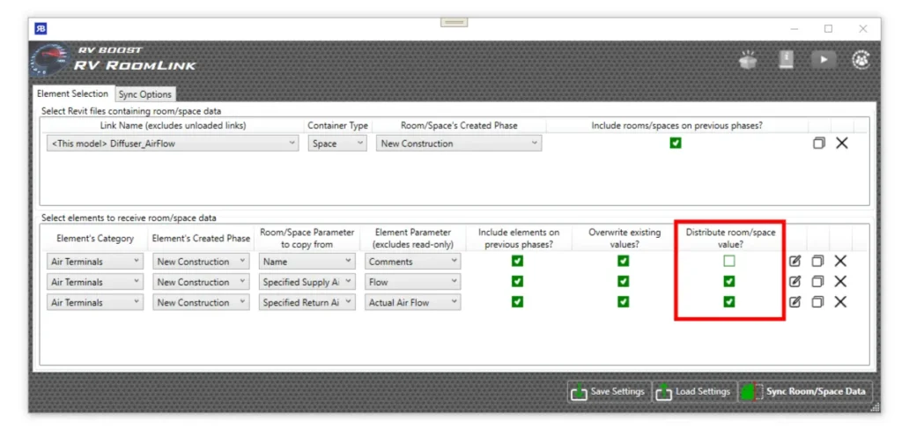The height and width of the screenshot is (437, 902).
Task: Open the box/package icon in header
Action: click(749, 60)
